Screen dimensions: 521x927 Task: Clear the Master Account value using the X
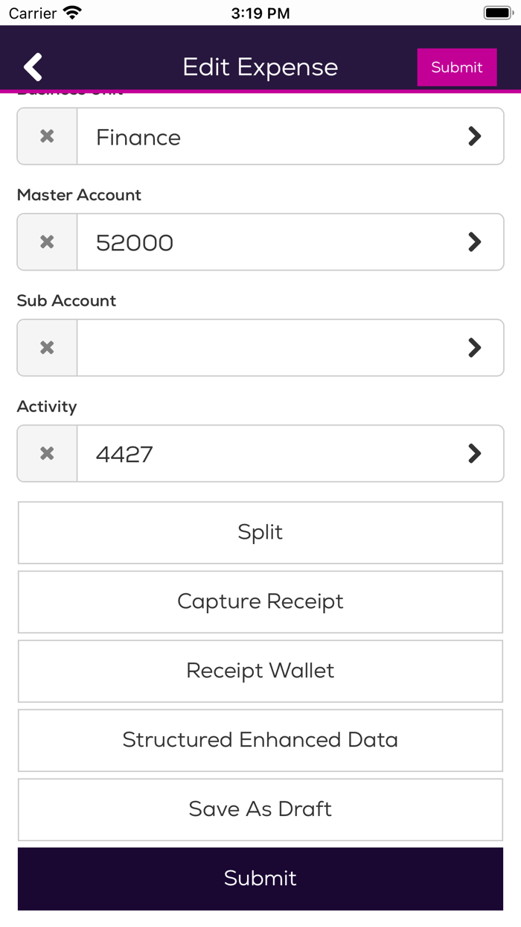pyautogui.click(x=46, y=241)
